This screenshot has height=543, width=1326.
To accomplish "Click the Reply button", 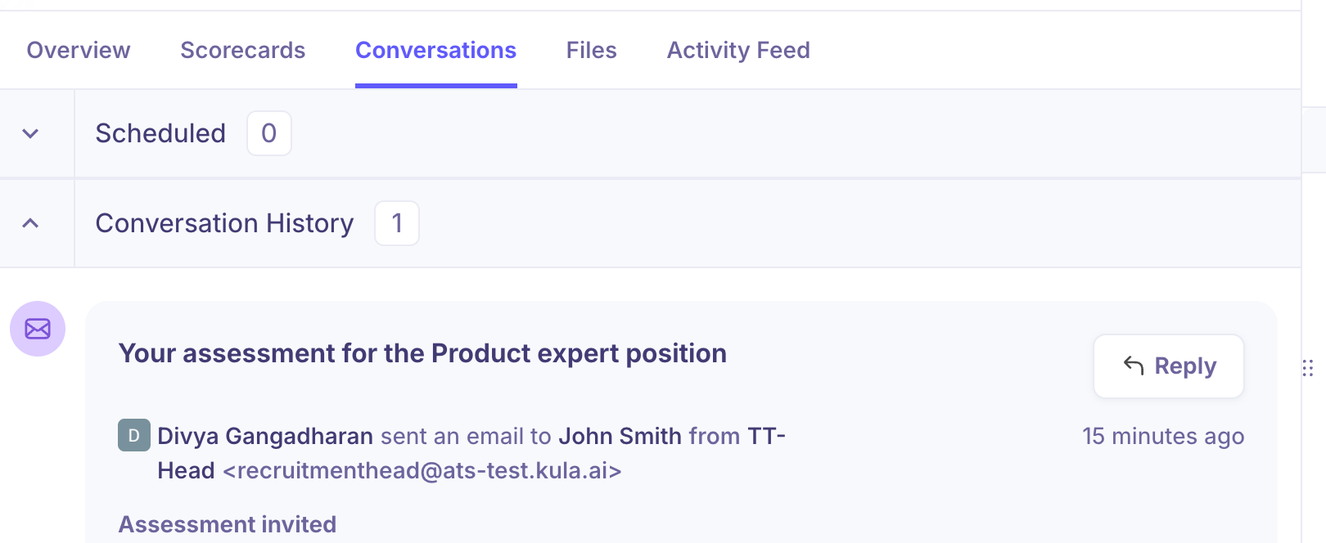I will tap(1169, 366).
